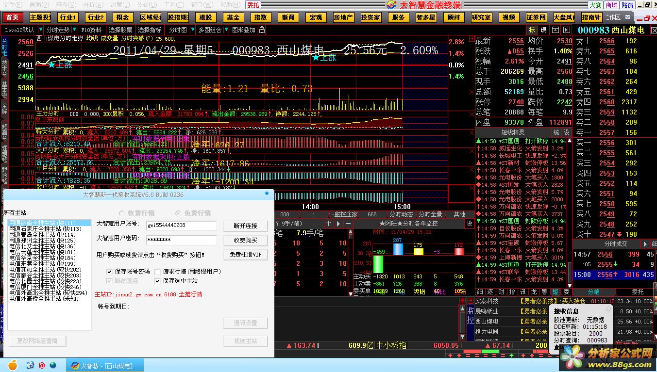Screen dimensions: 657x372
Task: Expand the 多图组合 dropdown arrow
Action: pos(226,30)
